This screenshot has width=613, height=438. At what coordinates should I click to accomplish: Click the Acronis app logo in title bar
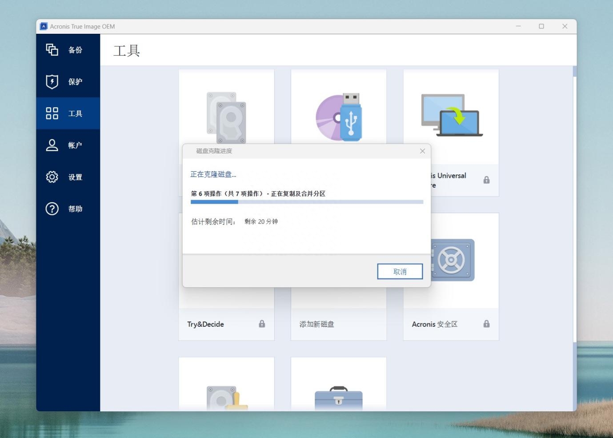click(44, 26)
